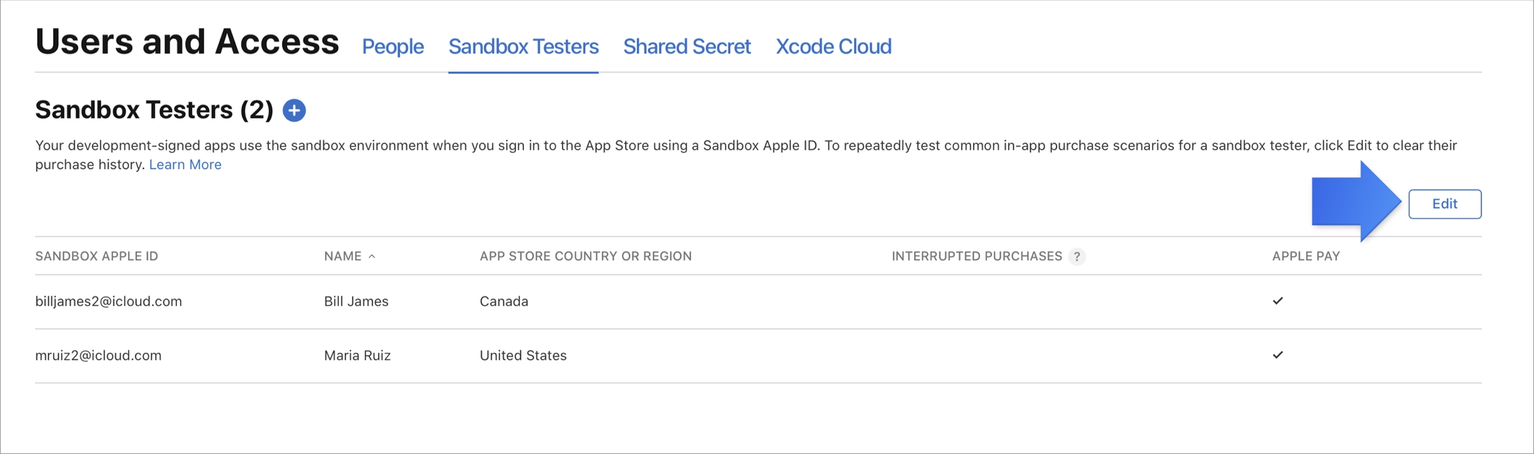The image size is (1534, 454).
Task: Click the name Bill James
Action: (356, 302)
